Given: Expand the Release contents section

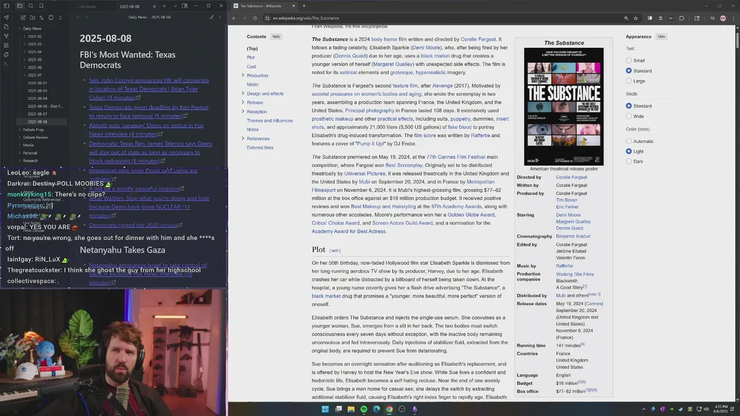Looking at the screenshot, I should (243, 102).
